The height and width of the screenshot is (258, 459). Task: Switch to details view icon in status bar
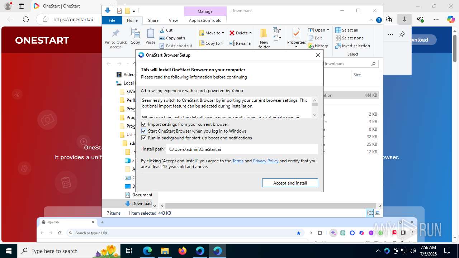click(370, 213)
